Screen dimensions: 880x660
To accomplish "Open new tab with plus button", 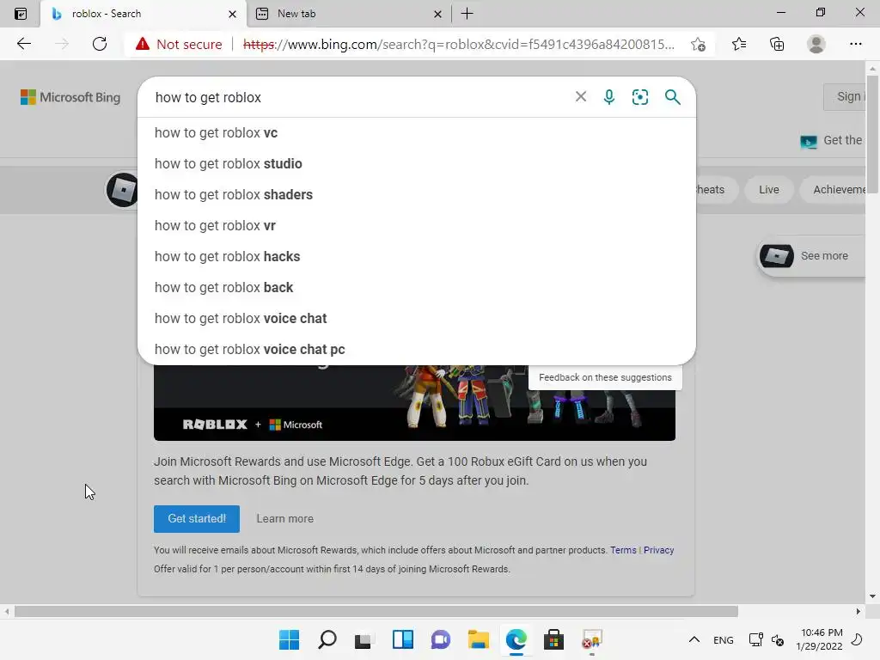I will pos(467,14).
